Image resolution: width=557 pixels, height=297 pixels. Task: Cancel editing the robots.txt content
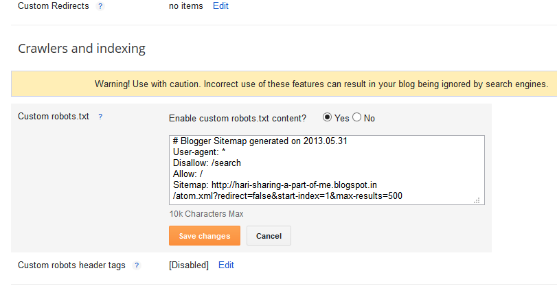(269, 236)
